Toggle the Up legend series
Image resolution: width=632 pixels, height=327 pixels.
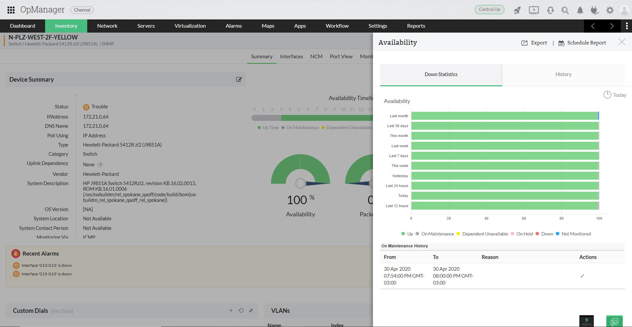407,234
